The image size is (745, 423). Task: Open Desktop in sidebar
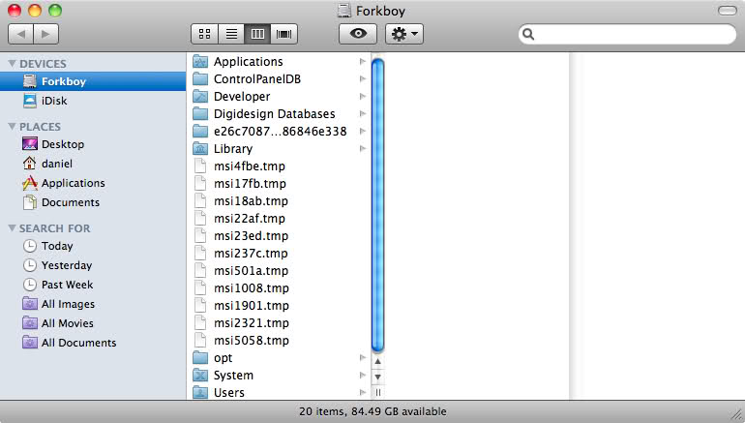(x=93, y=144)
